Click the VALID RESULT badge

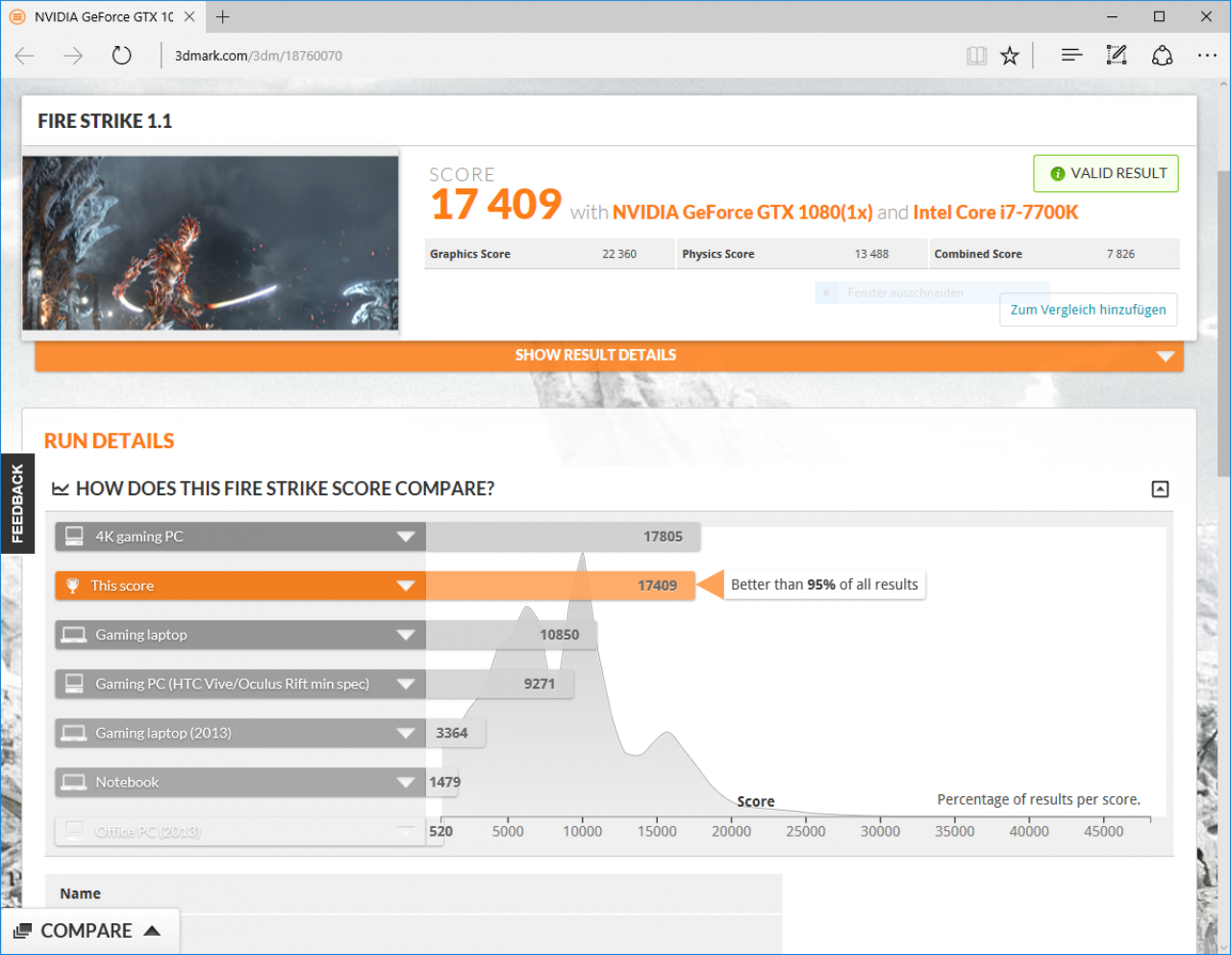pyautogui.click(x=1106, y=174)
